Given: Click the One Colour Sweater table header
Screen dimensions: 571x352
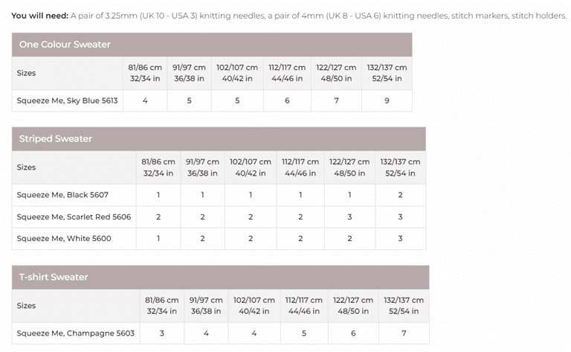Looking at the screenshot, I should 65,45.
